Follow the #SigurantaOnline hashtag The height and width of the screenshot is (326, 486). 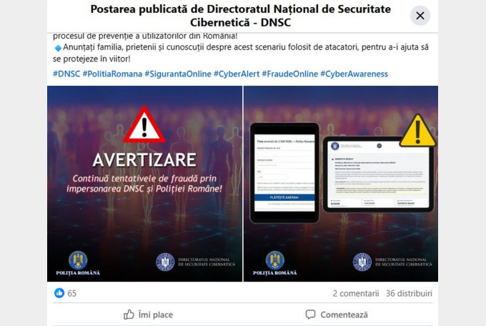178,74
